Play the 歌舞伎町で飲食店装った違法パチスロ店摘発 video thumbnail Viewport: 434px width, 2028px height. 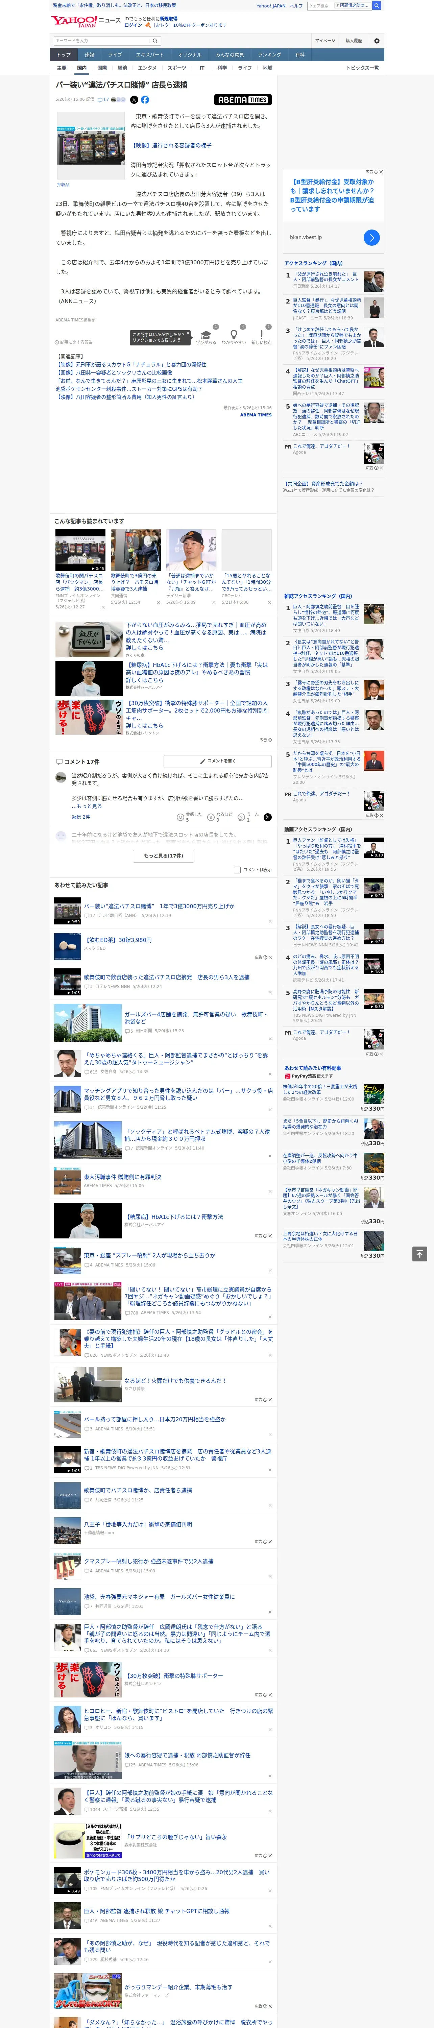point(67,982)
